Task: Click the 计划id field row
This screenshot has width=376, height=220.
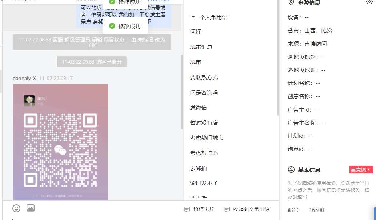Action: pyautogui.click(x=300, y=136)
